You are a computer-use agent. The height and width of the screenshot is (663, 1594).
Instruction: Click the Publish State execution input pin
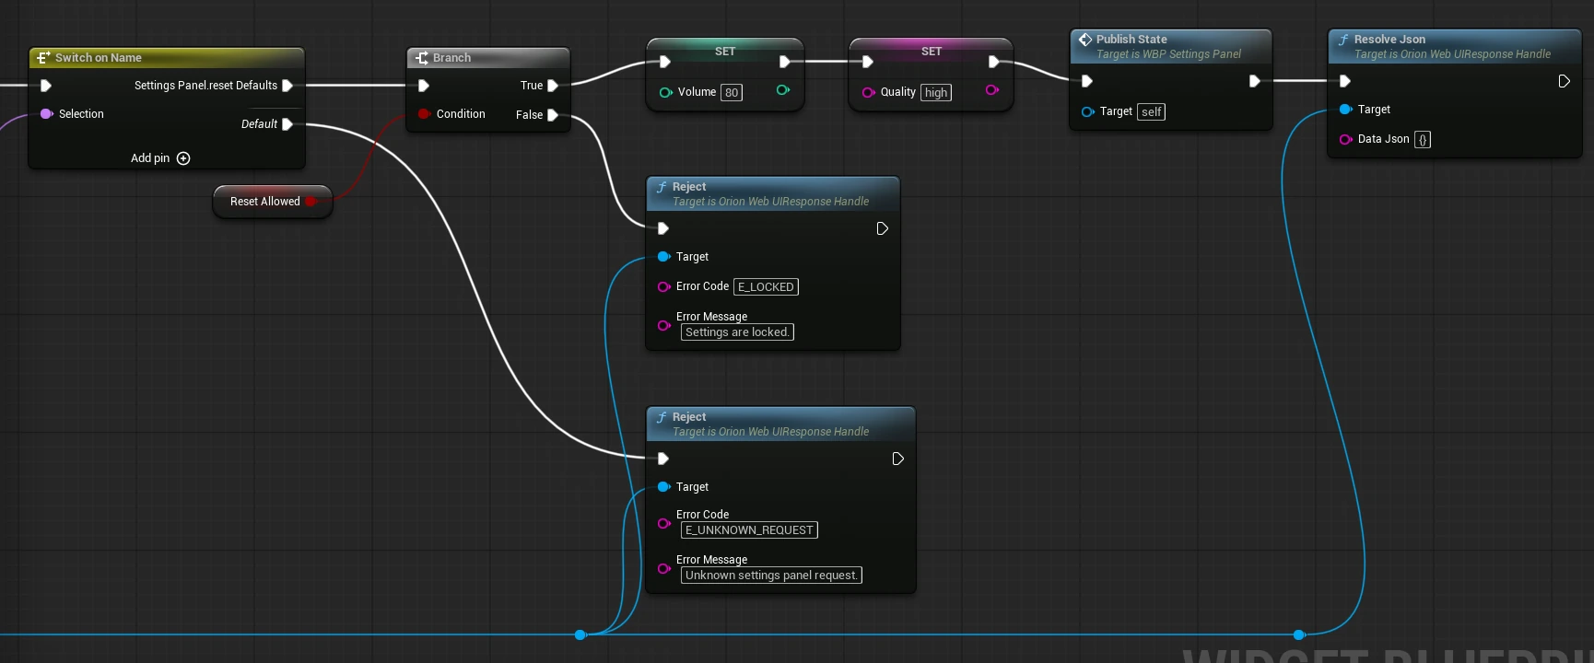(1087, 81)
